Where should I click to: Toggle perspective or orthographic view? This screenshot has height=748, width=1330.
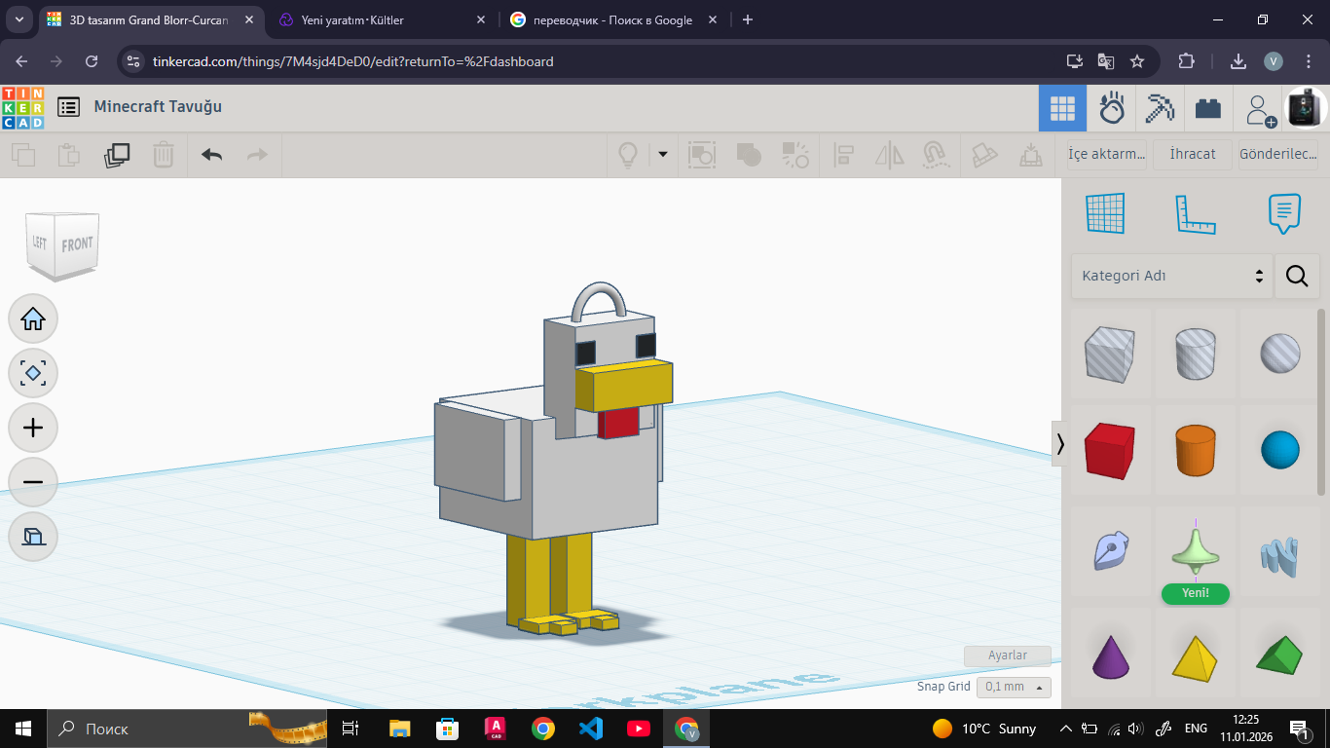[x=33, y=537]
